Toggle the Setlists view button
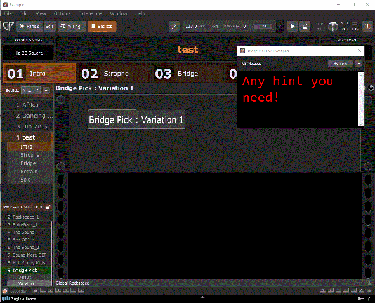The image size is (375, 303). click(102, 26)
